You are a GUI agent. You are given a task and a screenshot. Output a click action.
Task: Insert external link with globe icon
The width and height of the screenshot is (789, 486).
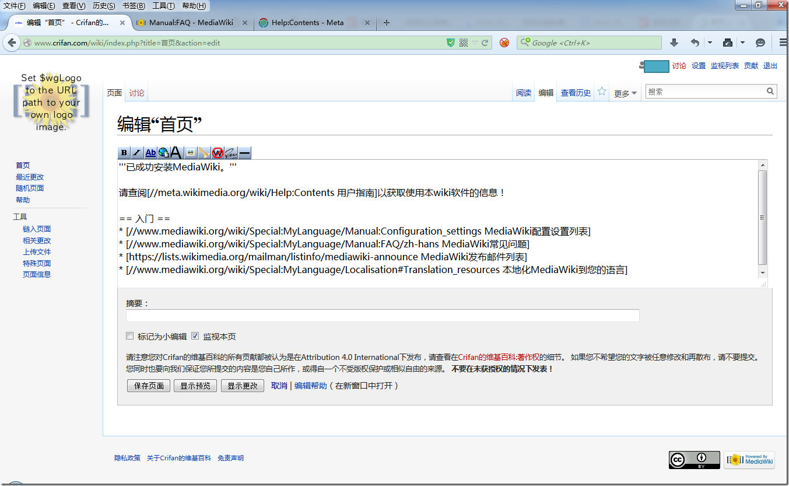pos(164,153)
